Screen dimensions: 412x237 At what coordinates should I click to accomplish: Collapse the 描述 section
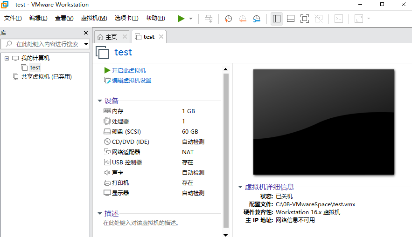(x=100, y=213)
